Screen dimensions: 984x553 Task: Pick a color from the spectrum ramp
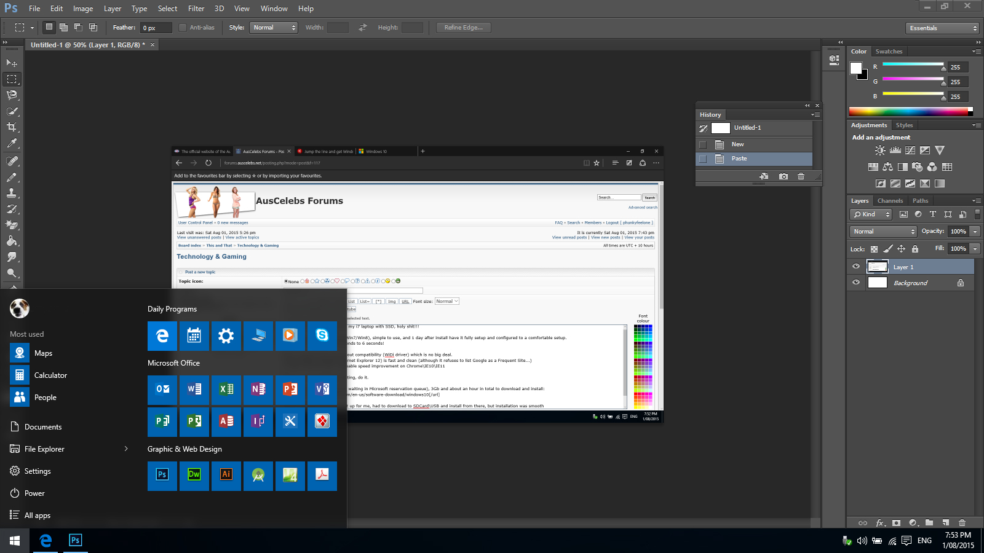tap(909, 111)
